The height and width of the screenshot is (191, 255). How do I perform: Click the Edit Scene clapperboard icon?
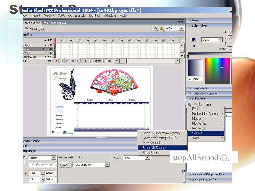tap(155, 29)
